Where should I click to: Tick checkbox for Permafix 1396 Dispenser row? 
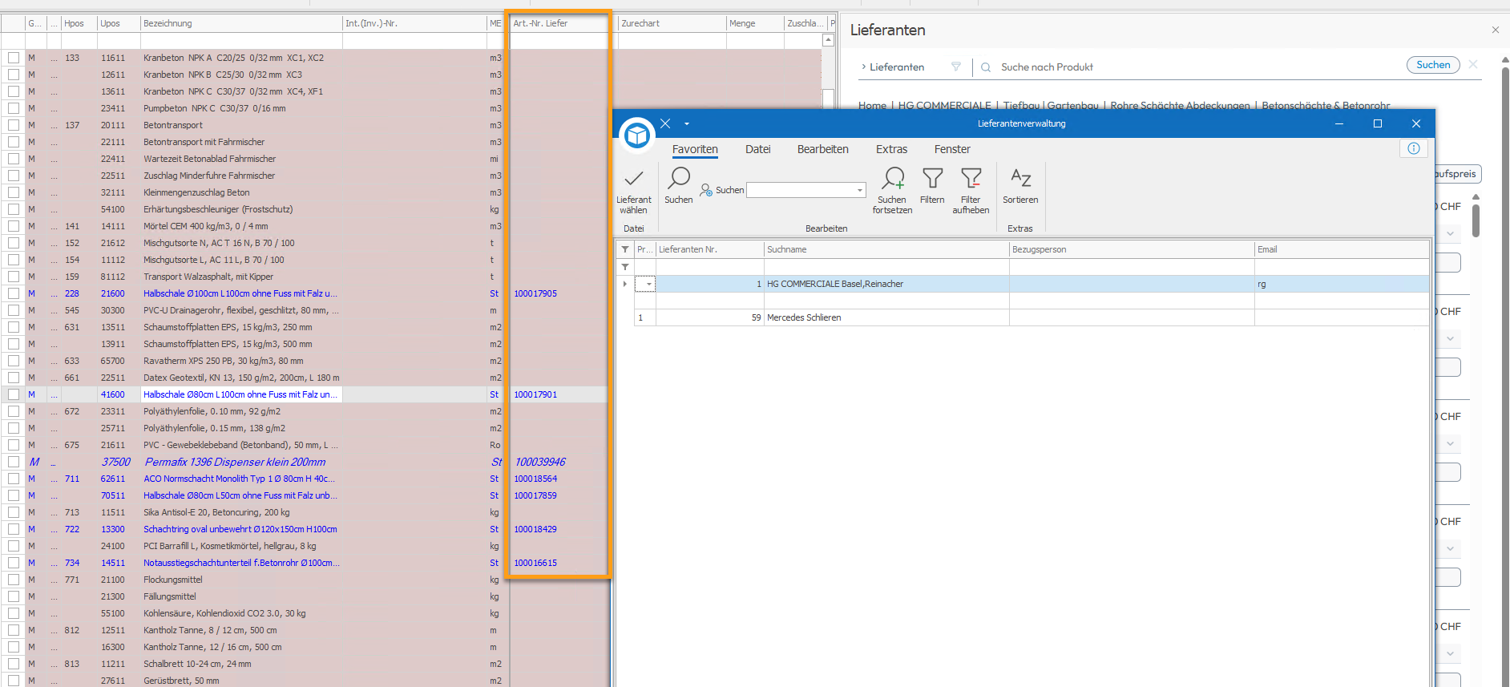tap(14, 462)
